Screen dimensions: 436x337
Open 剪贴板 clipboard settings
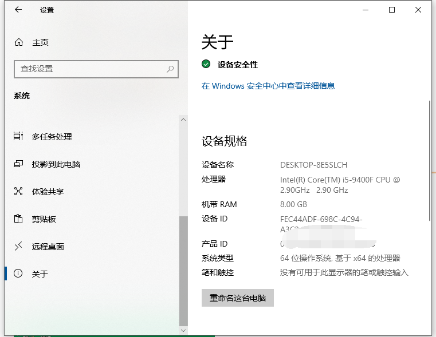[44, 219]
